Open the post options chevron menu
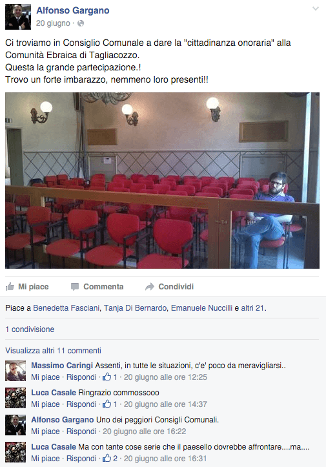 (x=315, y=8)
